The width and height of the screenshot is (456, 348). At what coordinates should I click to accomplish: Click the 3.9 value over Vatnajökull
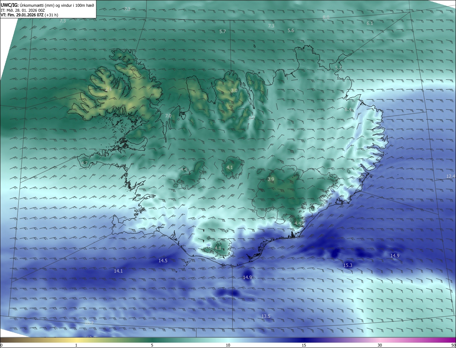[271, 179]
